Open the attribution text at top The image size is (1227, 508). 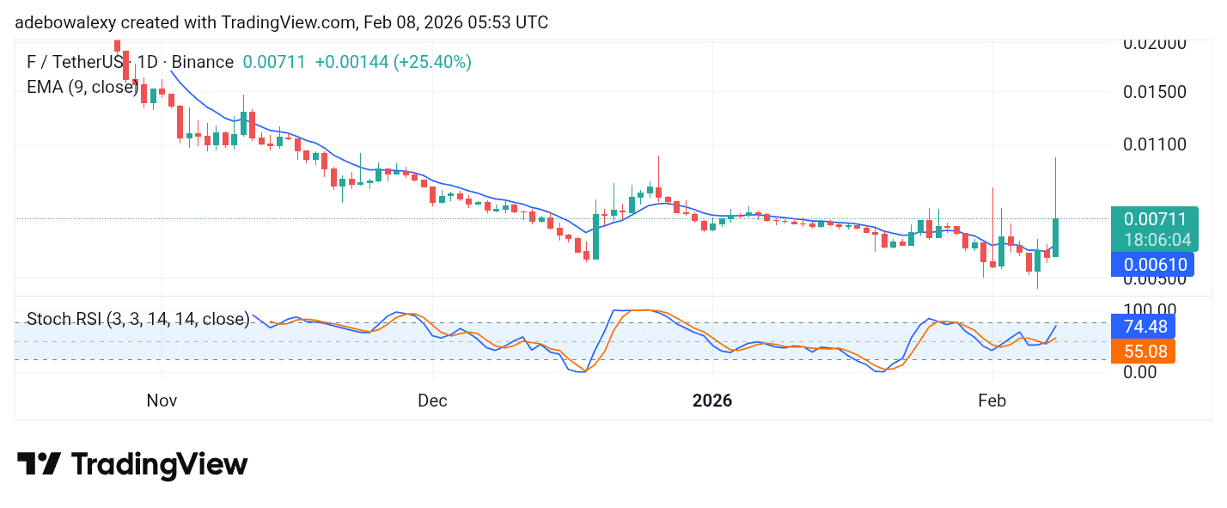point(281,22)
